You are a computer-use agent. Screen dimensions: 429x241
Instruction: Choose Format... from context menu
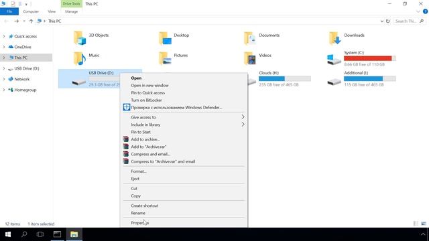click(x=184, y=171)
